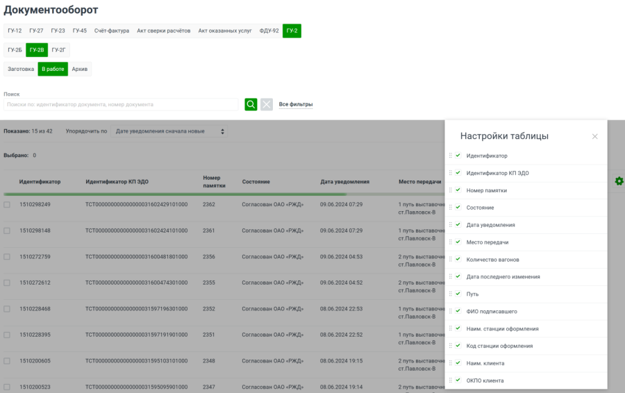Open the ГУ-2Г sub-tab
The image size is (625, 393).
click(x=58, y=50)
